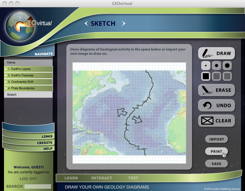Maximize the GEOvirtual window
The width and height of the screenshot is (245, 191).
[17, 3]
